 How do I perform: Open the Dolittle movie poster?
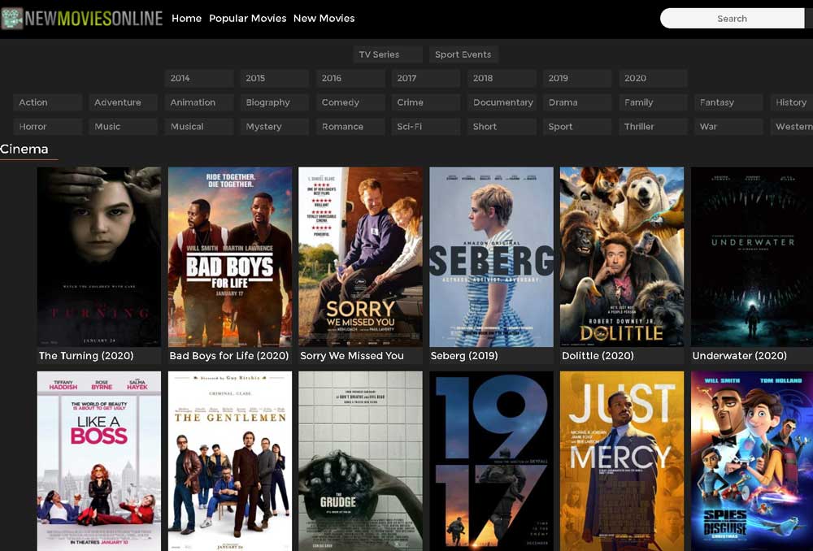tap(622, 257)
